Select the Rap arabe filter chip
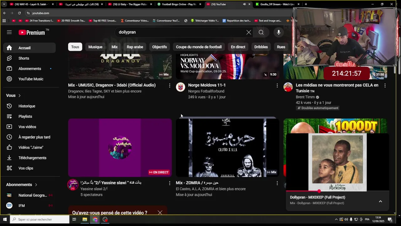The image size is (401, 226). [x=135, y=47]
